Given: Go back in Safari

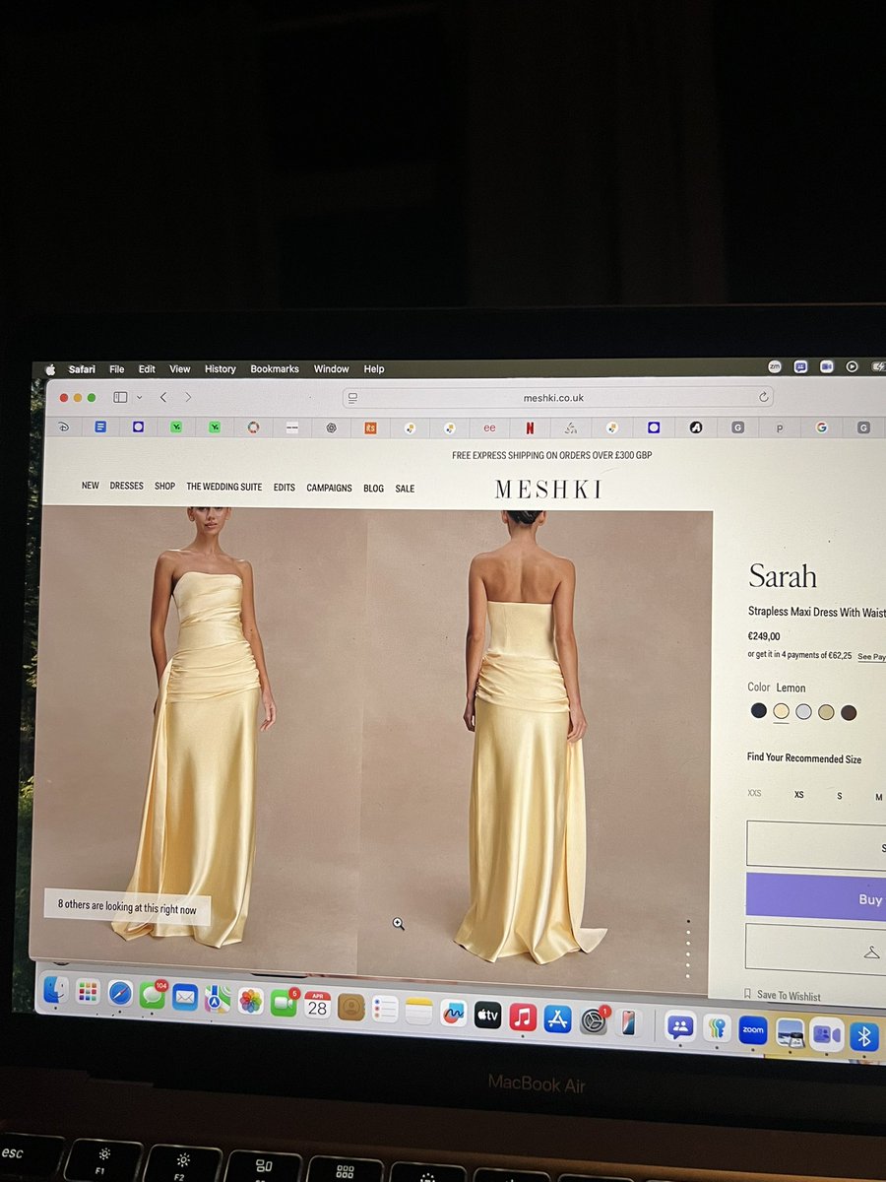Looking at the screenshot, I should point(163,397).
